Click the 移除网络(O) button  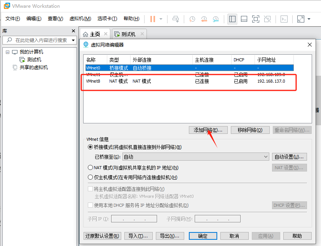[x=250, y=130]
